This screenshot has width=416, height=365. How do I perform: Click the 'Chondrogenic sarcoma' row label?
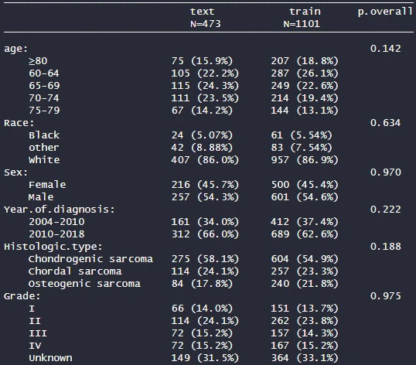point(90,259)
